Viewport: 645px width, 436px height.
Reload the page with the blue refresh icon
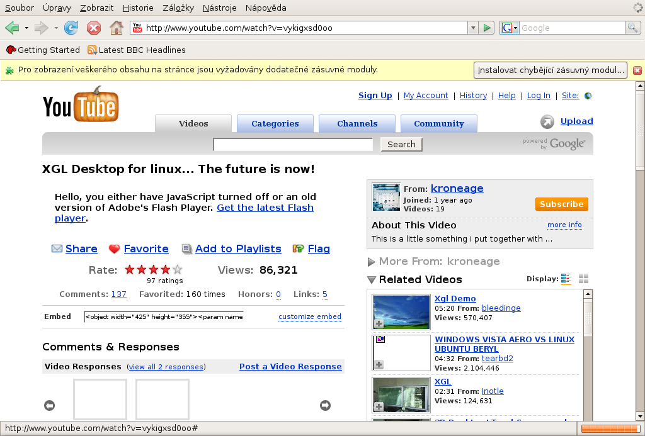coord(71,28)
